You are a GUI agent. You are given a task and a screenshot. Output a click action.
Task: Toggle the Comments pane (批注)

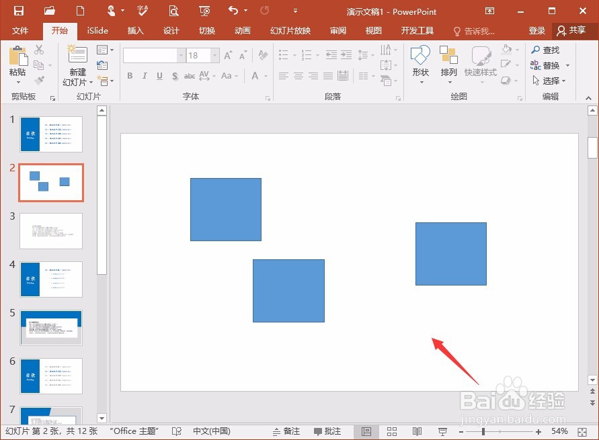point(327,432)
